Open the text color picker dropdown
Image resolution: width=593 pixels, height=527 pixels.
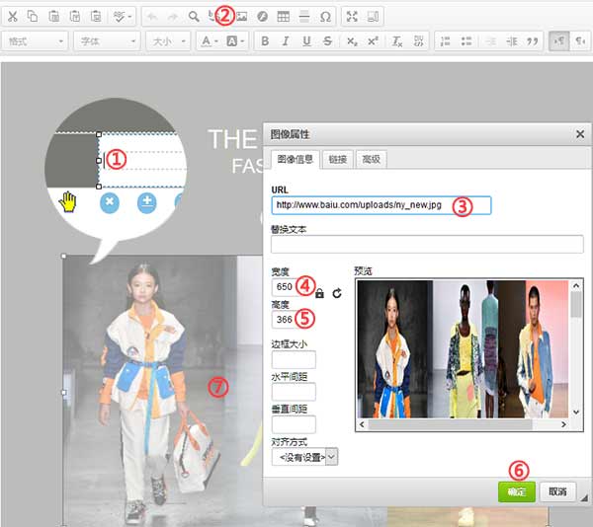(210, 40)
